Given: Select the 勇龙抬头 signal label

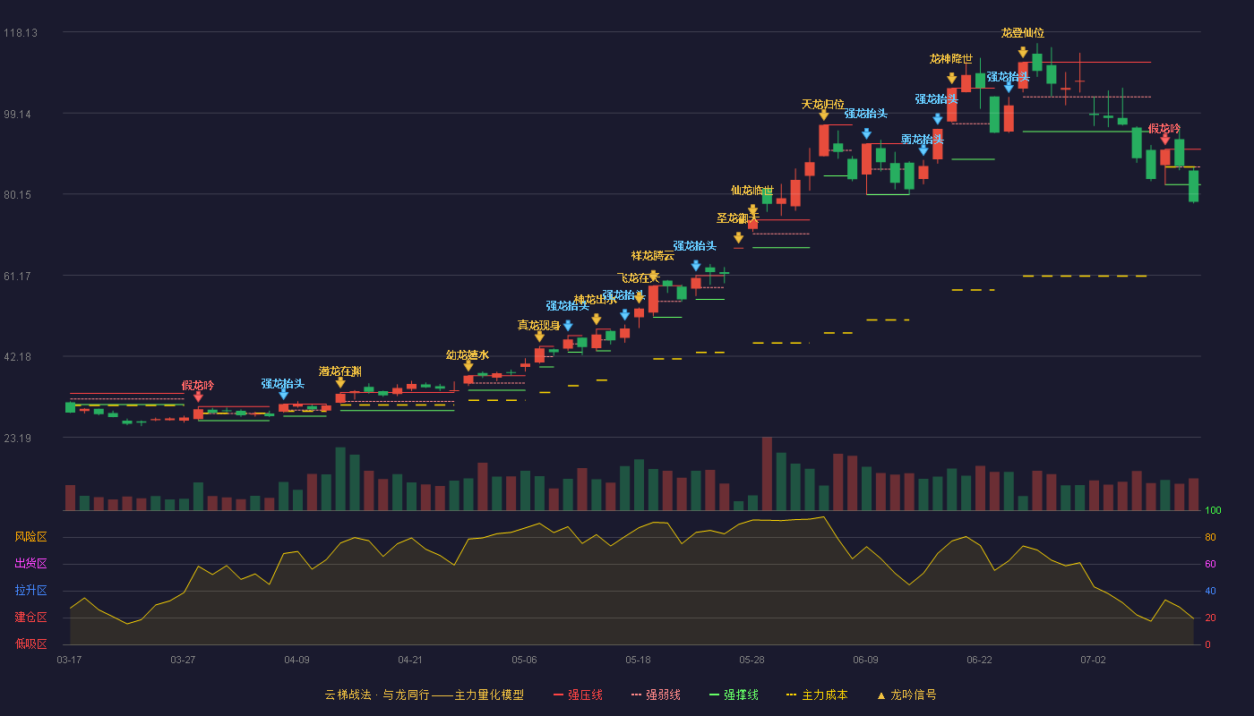Looking at the screenshot, I should [x=923, y=139].
